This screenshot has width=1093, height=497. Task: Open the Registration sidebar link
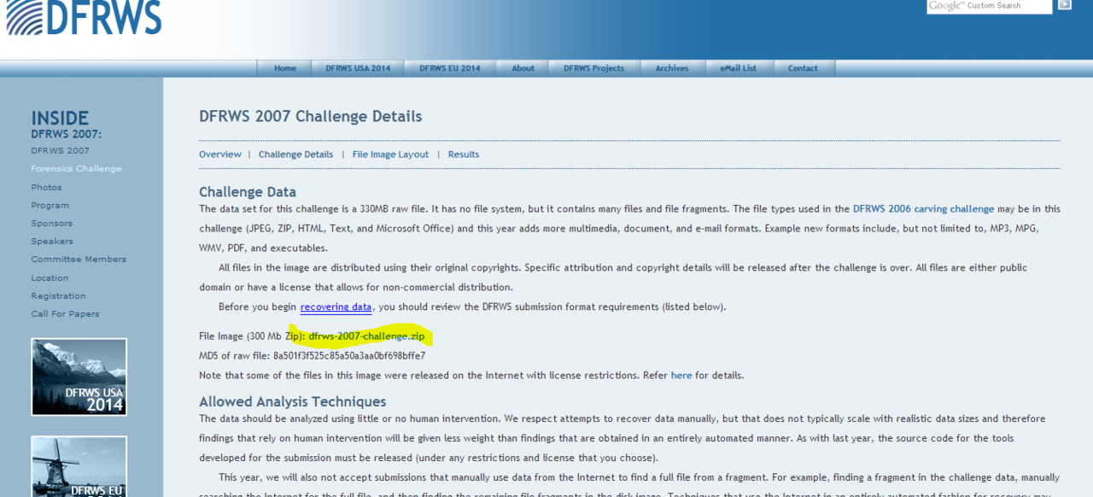(x=58, y=295)
